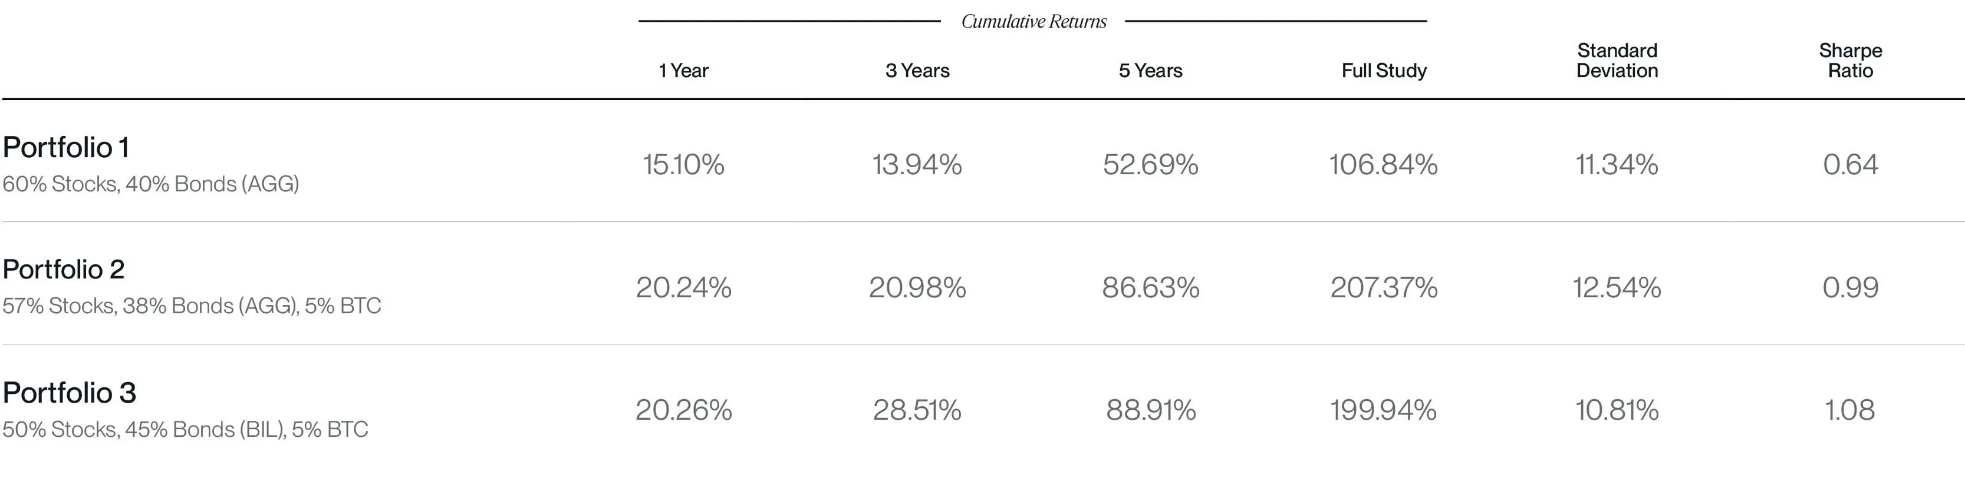Select the 1 Year column header

[683, 71]
